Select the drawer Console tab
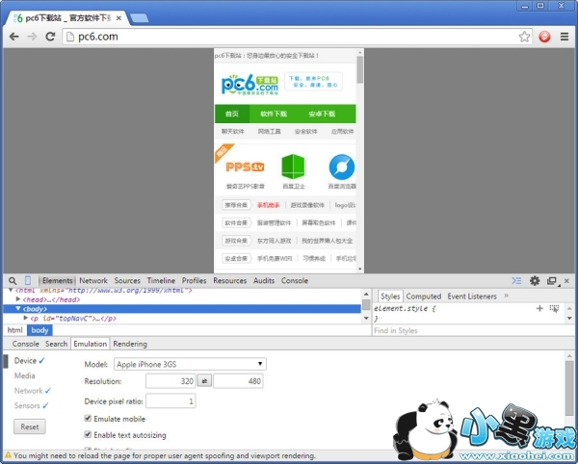The width and height of the screenshot is (578, 464). 25,344
